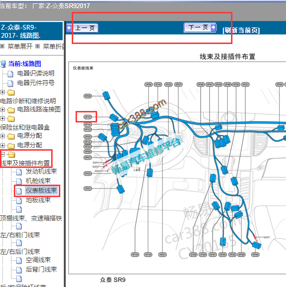Screen dimensions: 286x287
Task: Open the 电器识读说明 document
Action: (x=36, y=73)
